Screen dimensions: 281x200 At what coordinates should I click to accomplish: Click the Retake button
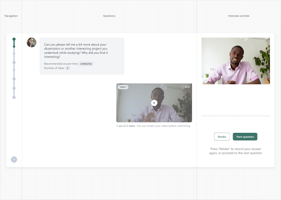(222, 137)
